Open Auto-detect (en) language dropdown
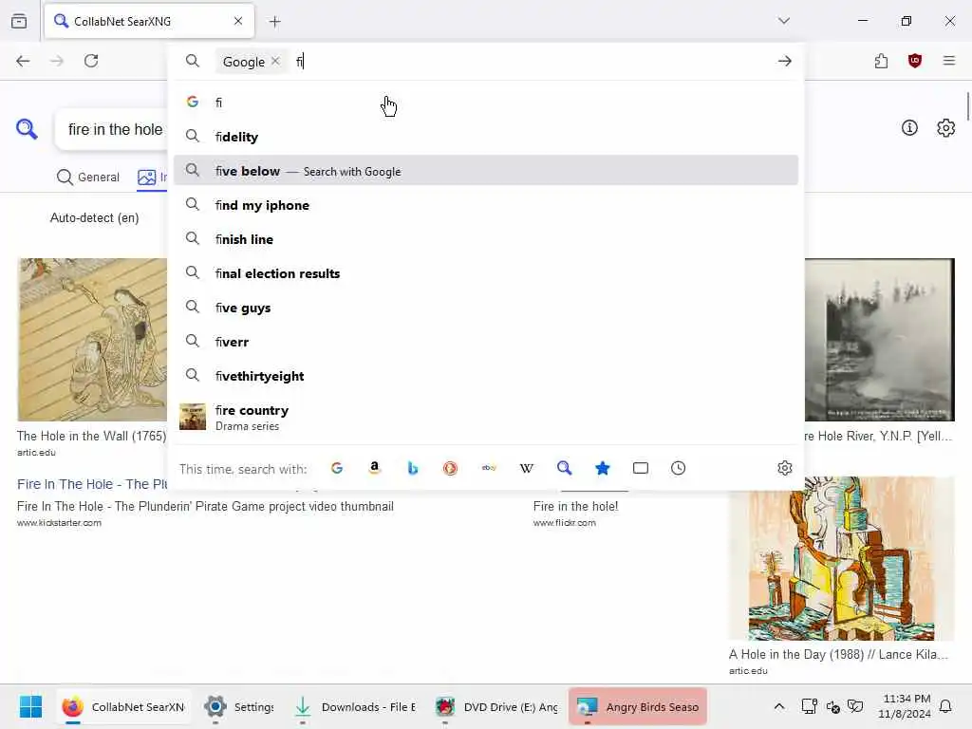The height and width of the screenshot is (729, 972). point(94,217)
